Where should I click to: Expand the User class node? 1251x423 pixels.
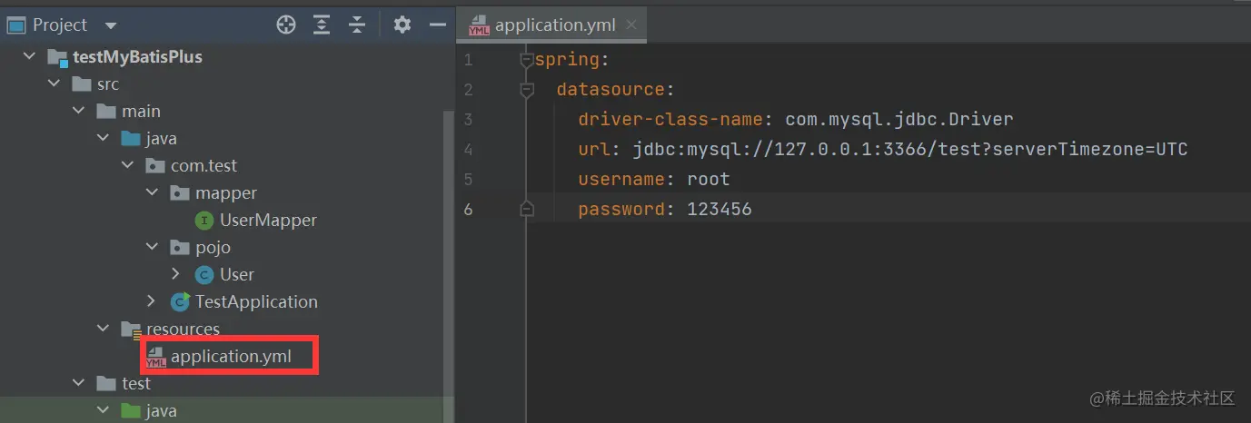click(176, 275)
